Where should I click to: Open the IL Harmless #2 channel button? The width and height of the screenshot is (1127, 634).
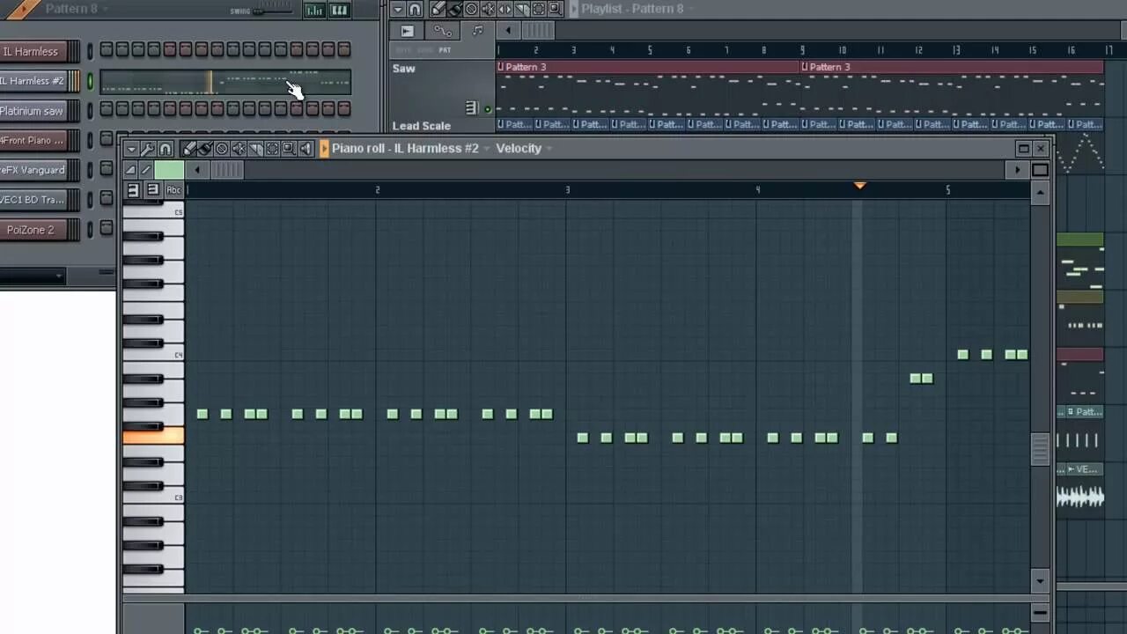[x=33, y=81]
